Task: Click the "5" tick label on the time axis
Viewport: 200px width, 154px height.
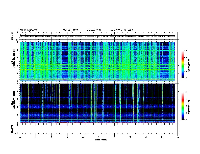Action: (99, 137)
